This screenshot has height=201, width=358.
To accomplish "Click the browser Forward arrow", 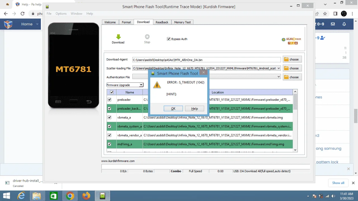I will 14,13.
